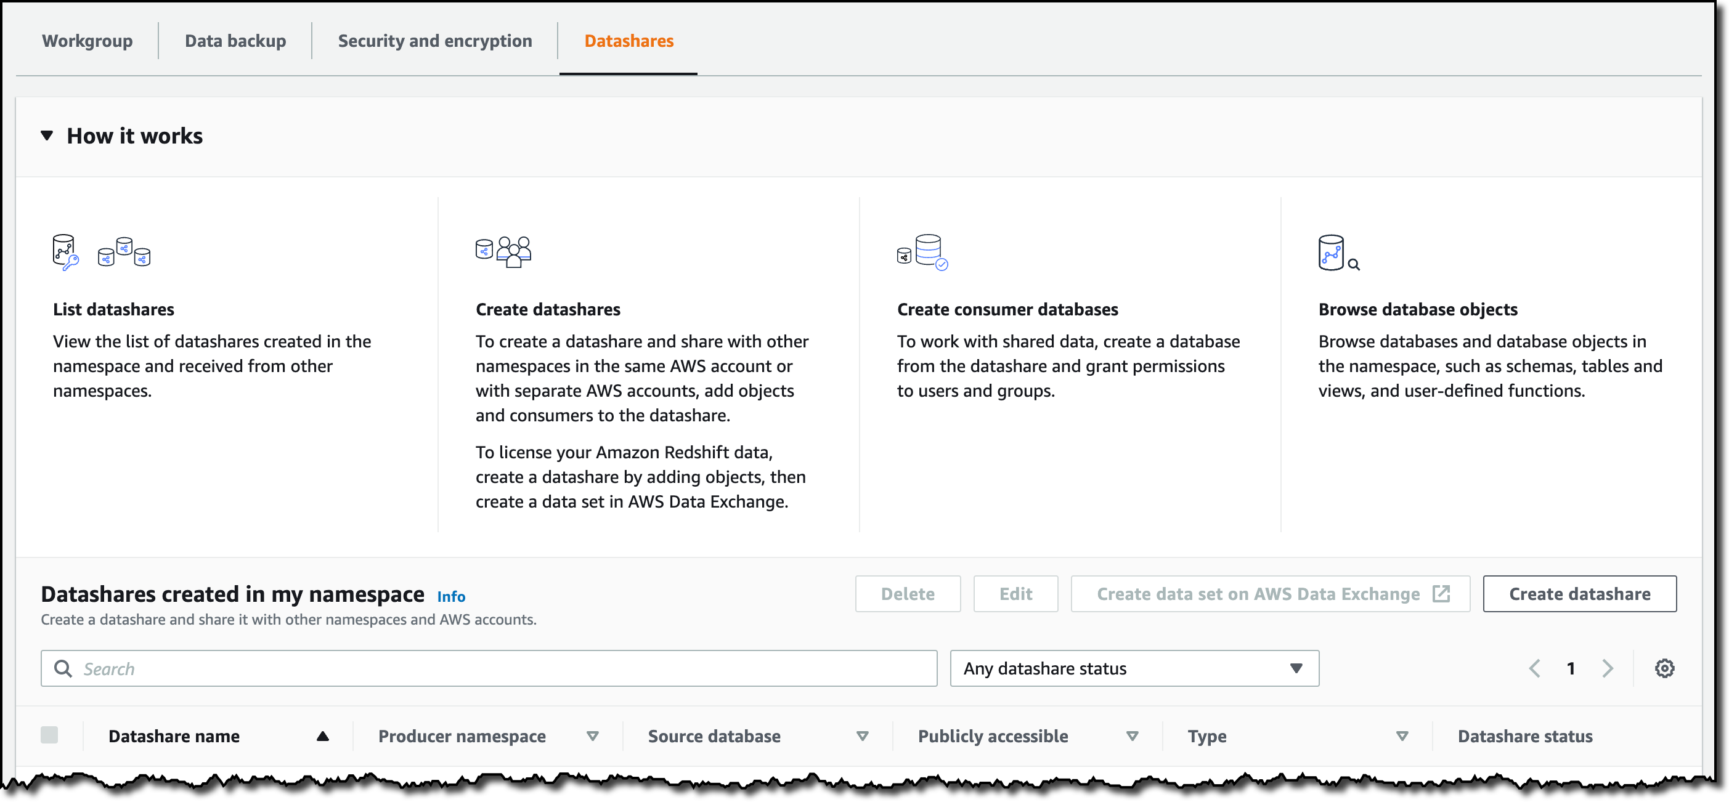This screenshot has width=1729, height=802.
Task: Switch to the Workgroup tab
Action: click(x=87, y=41)
